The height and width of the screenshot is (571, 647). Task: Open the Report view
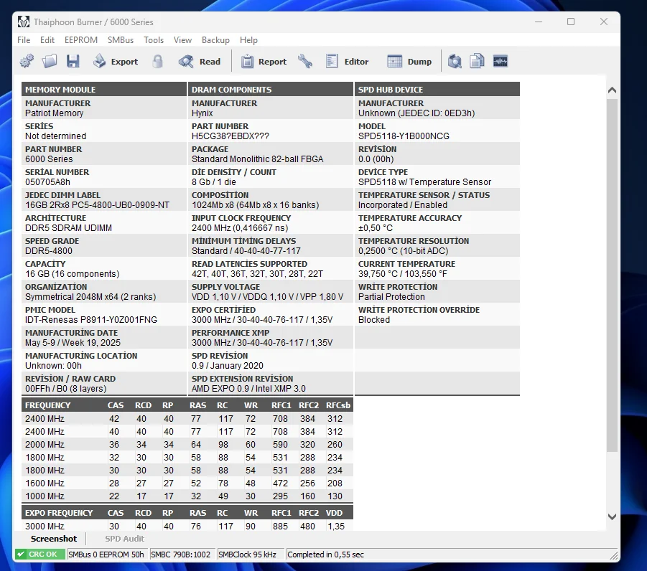point(264,62)
